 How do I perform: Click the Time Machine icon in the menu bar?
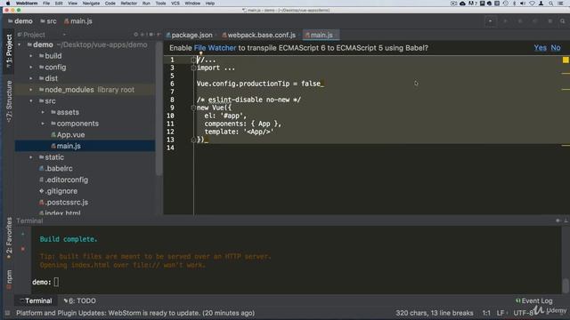505,4
